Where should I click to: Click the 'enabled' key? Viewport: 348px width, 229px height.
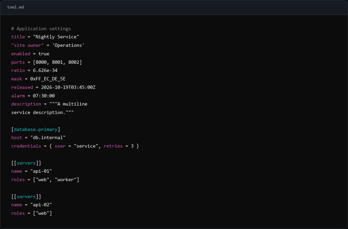coord(21,54)
